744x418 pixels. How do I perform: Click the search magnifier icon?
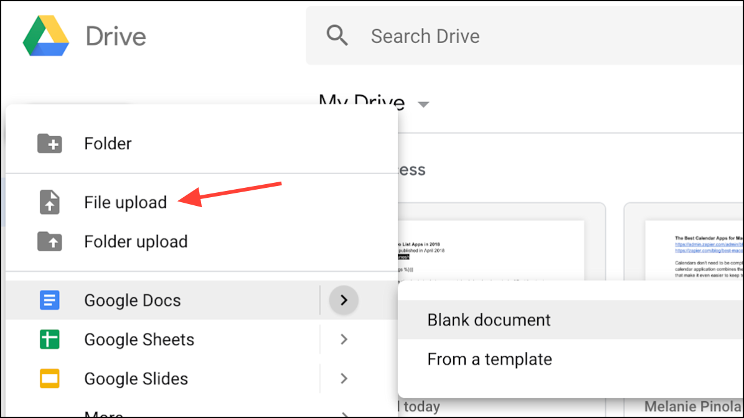(x=337, y=35)
